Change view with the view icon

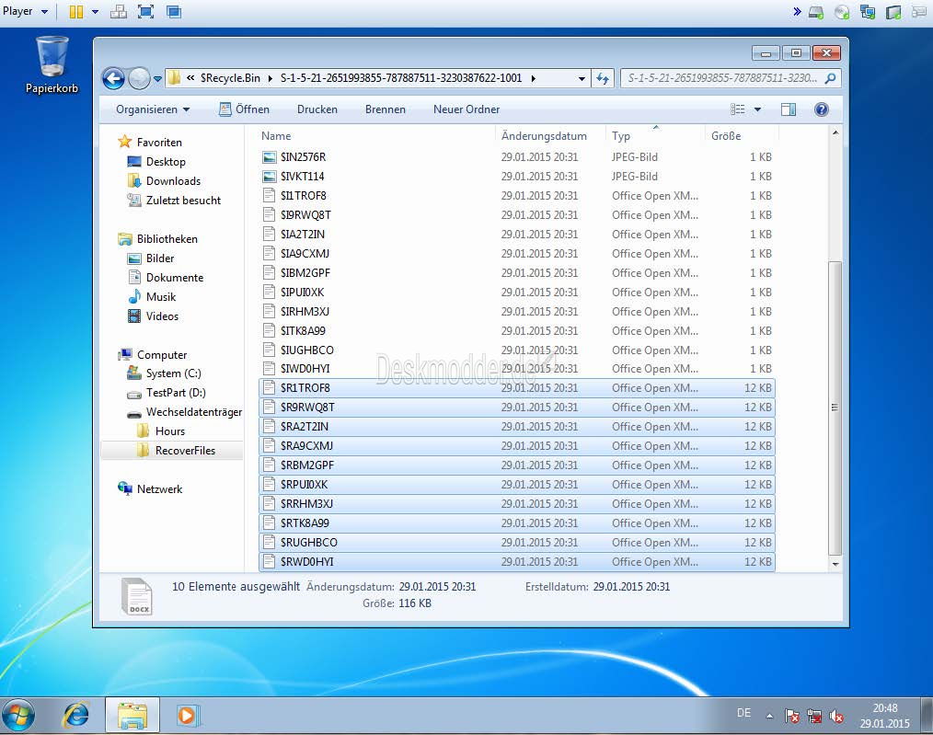pos(738,109)
